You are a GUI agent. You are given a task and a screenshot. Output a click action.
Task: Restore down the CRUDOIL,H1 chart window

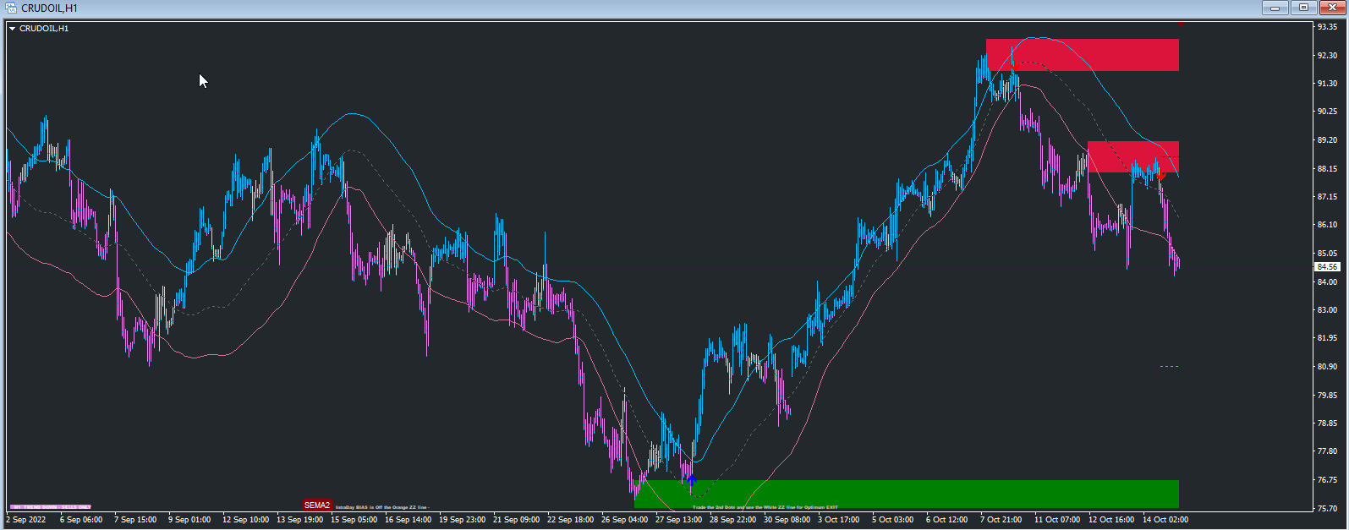1303,8
